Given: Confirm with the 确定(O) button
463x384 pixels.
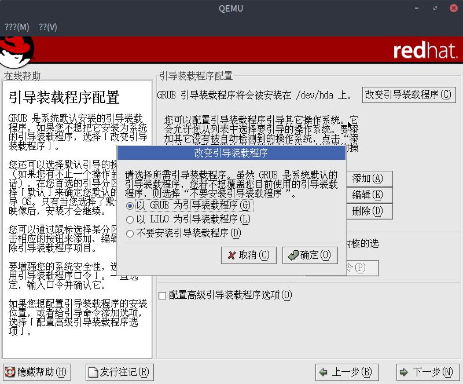Looking at the screenshot, I should [310, 255].
